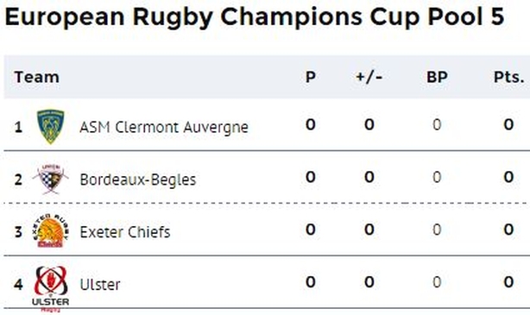Select the Ulster team name
This screenshot has width=530, height=315.
(x=100, y=285)
